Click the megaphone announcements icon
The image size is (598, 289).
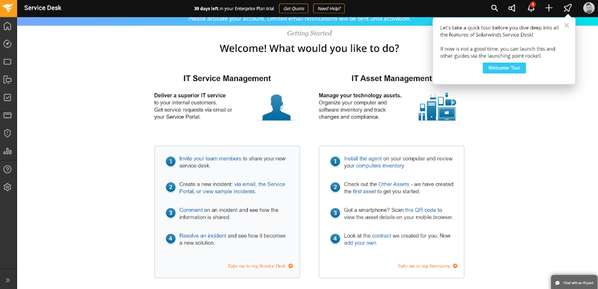tap(512, 8)
